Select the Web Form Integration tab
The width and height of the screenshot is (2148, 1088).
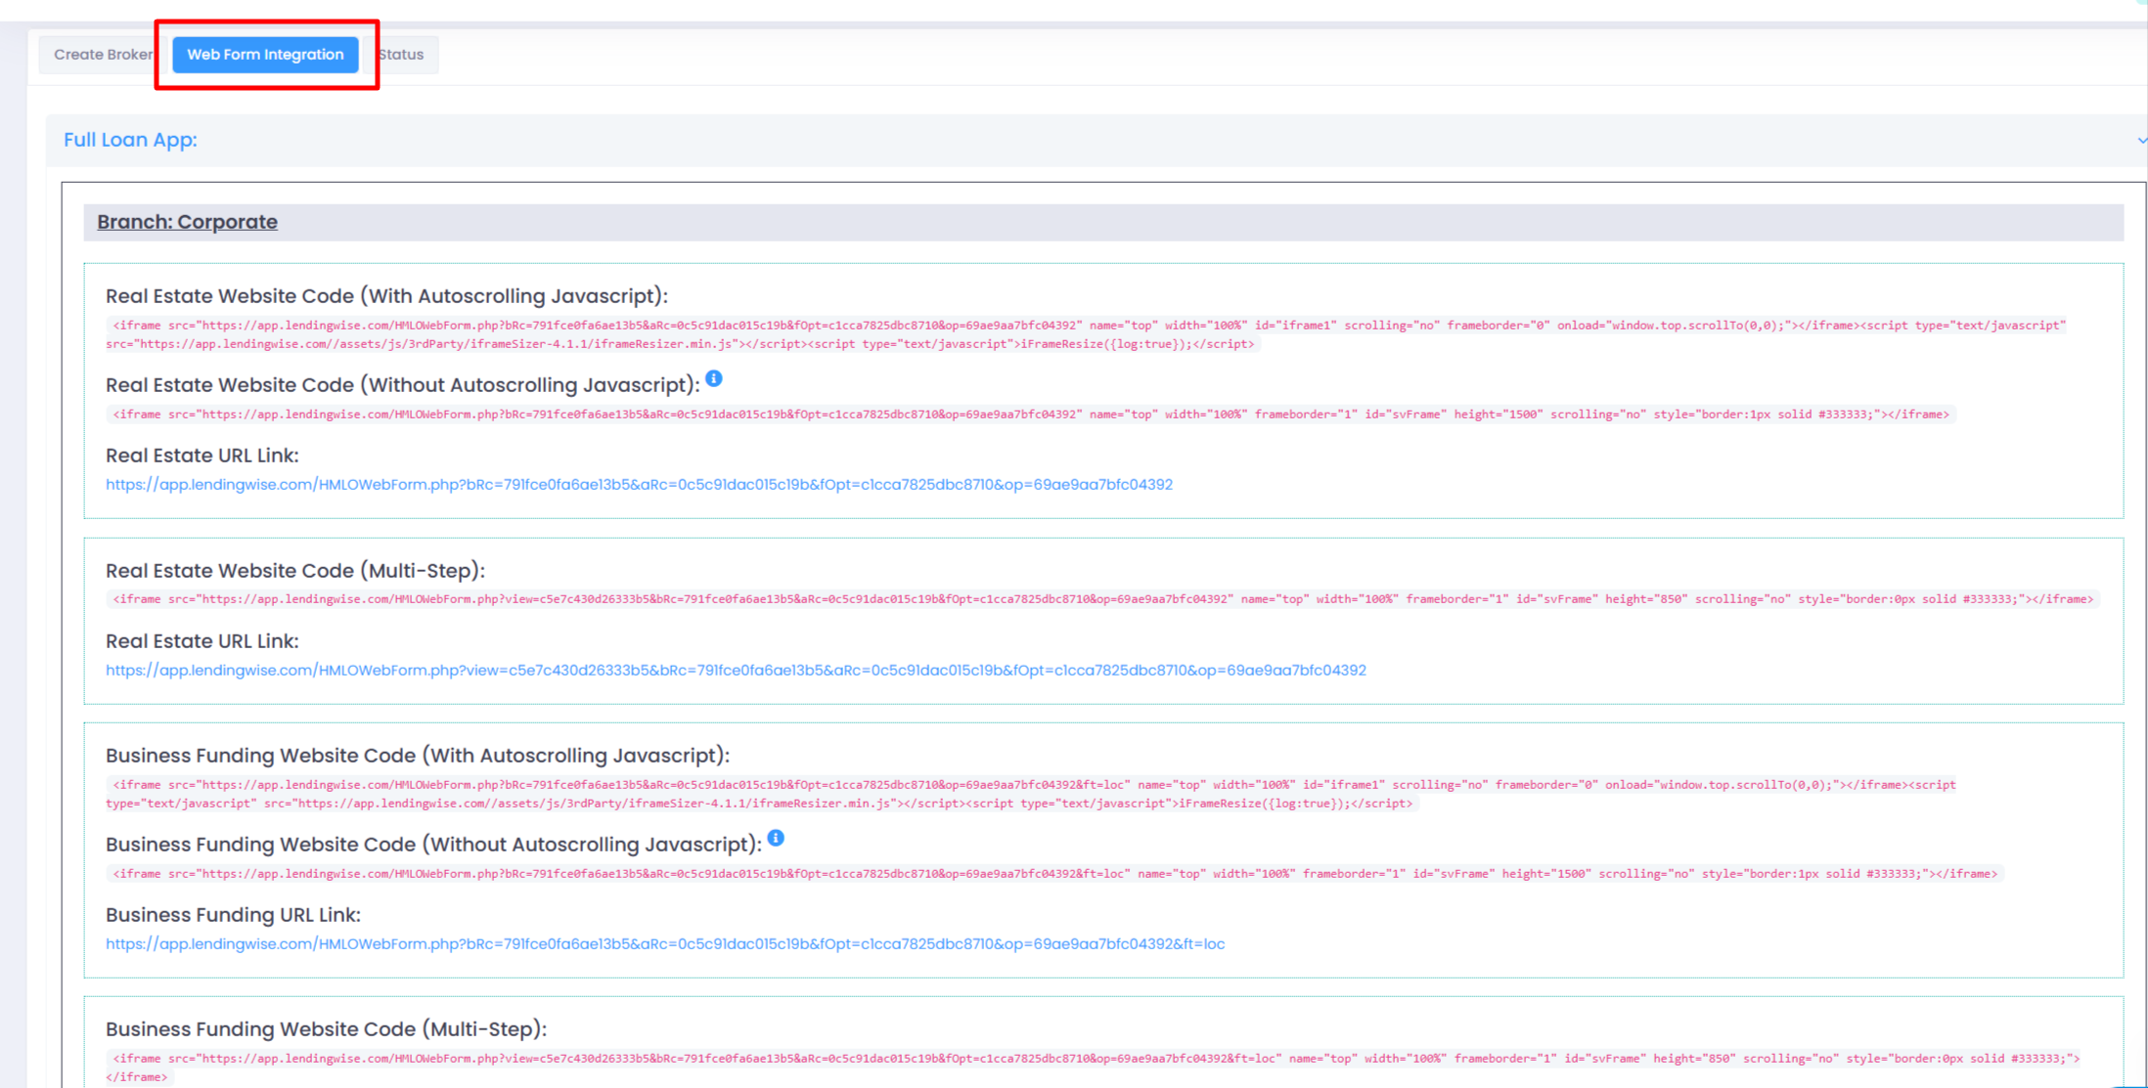click(265, 55)
